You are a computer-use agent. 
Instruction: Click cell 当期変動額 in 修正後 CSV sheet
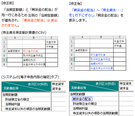point(82,50)
